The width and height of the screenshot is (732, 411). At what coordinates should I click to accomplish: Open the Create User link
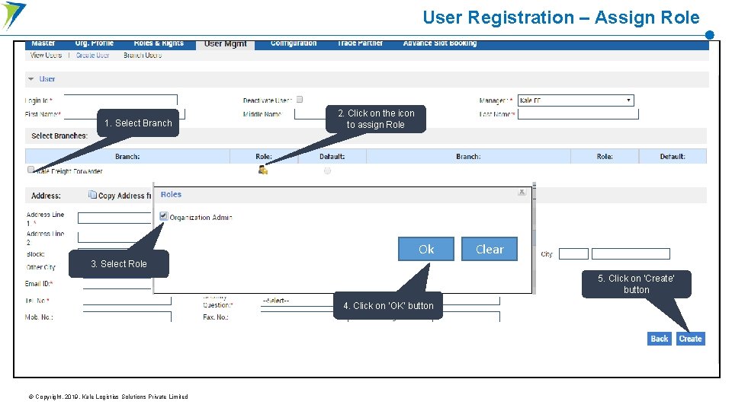92,55
